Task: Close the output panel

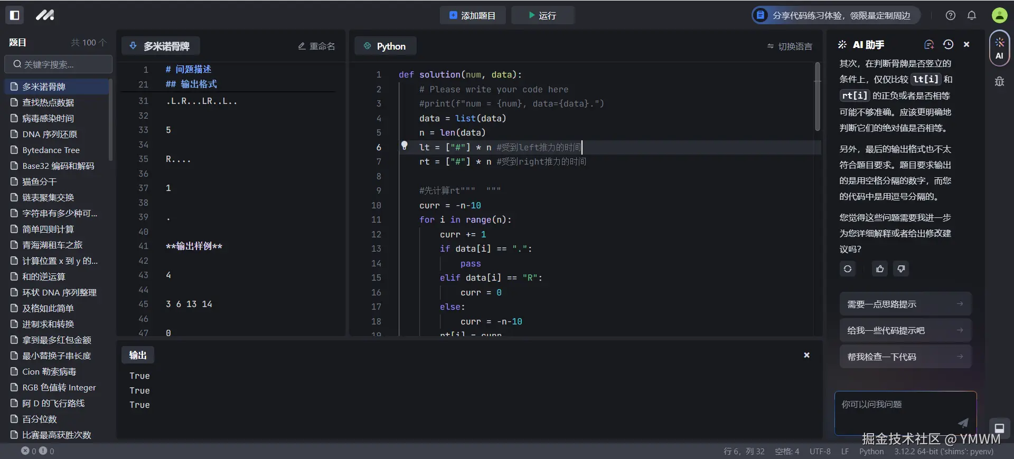Action: 806,355
